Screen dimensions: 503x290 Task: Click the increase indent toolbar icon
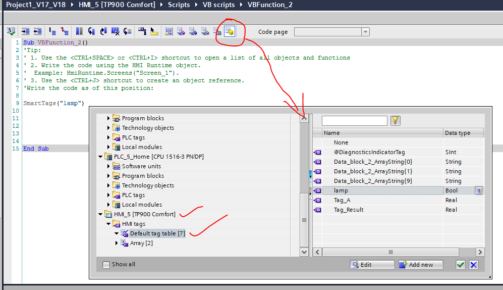25,31
